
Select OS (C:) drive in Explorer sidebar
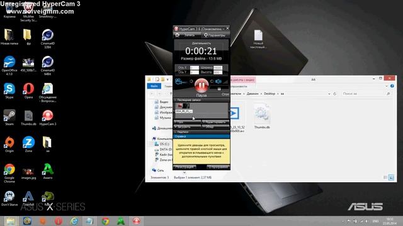tap(162, 144)
